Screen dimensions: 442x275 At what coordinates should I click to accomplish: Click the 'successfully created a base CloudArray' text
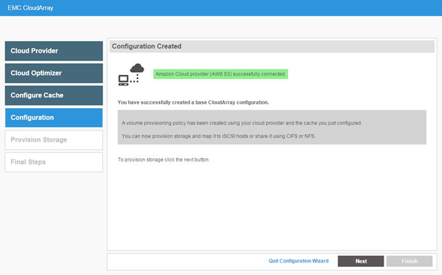click(x=193, y=102)
